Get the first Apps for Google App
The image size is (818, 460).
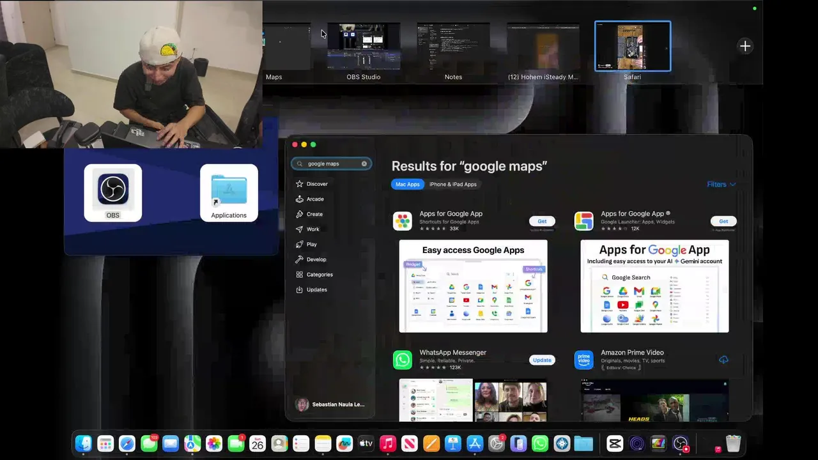[542, 221]
